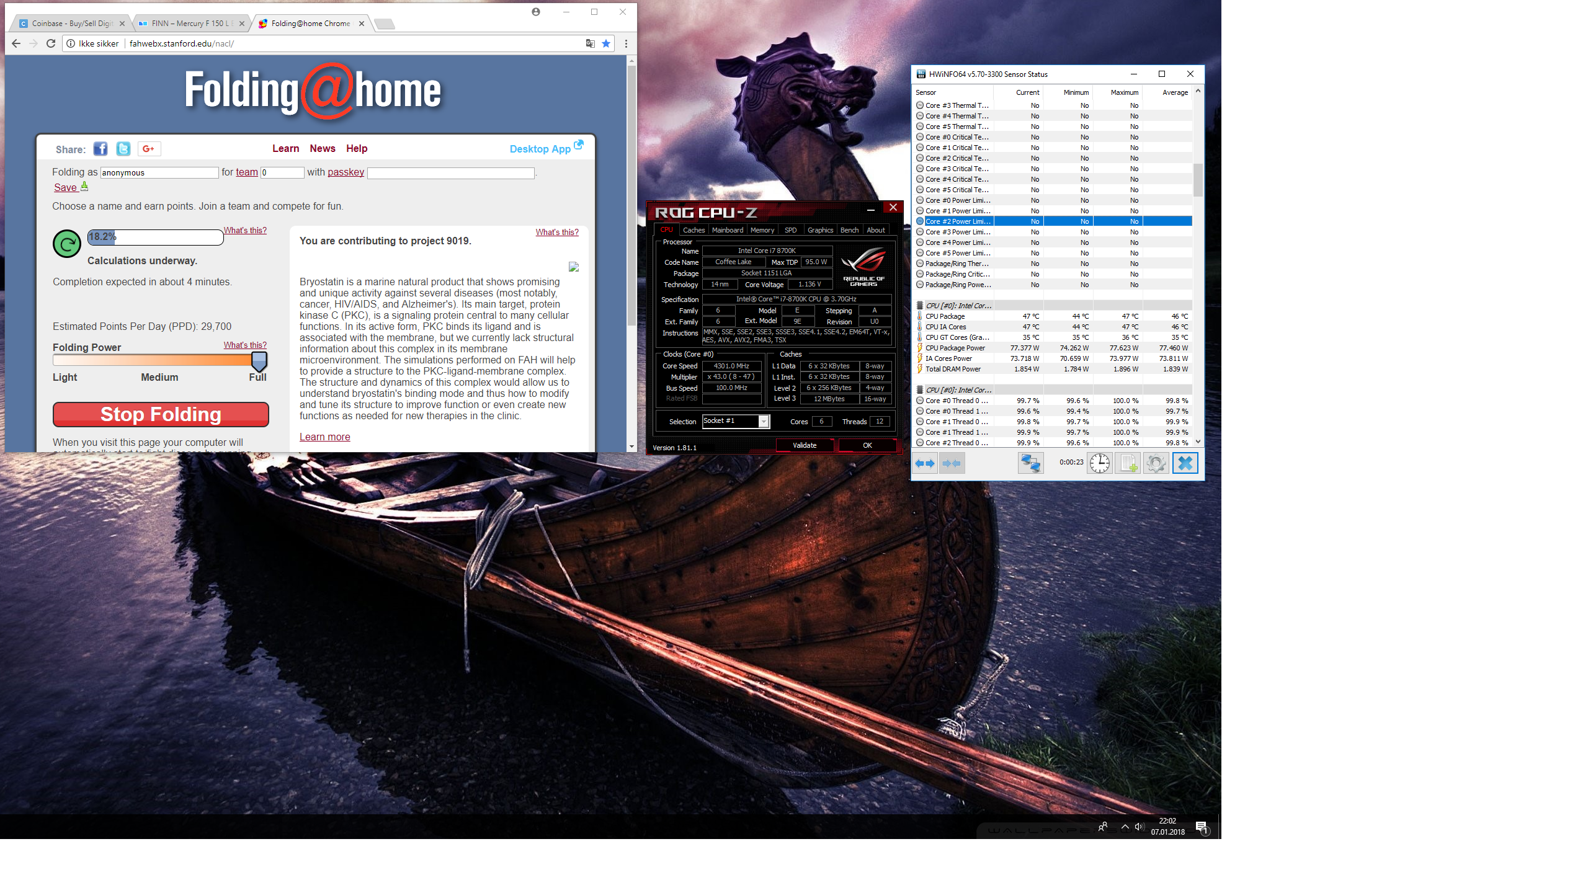Click HWiNFO expand columns arrows button
The height and width of the screenshot is (893, 1588).
(x=925, y=463)
